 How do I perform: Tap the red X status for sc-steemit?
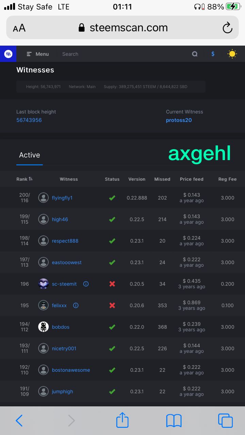click(112, 284)
